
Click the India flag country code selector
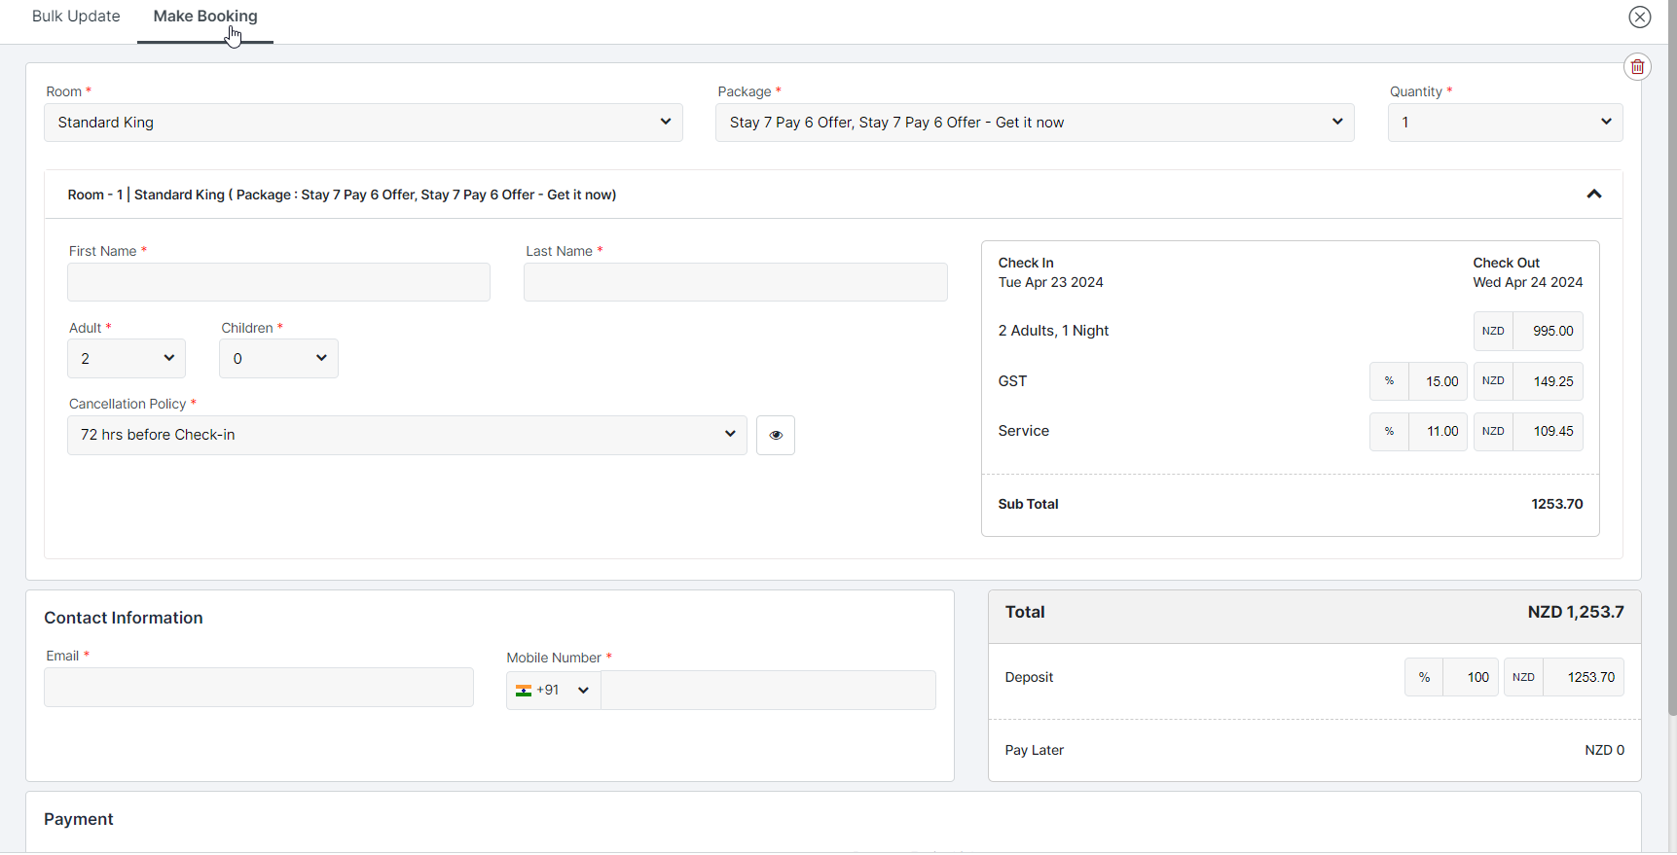pyautogui.click(x=553, y=691)
